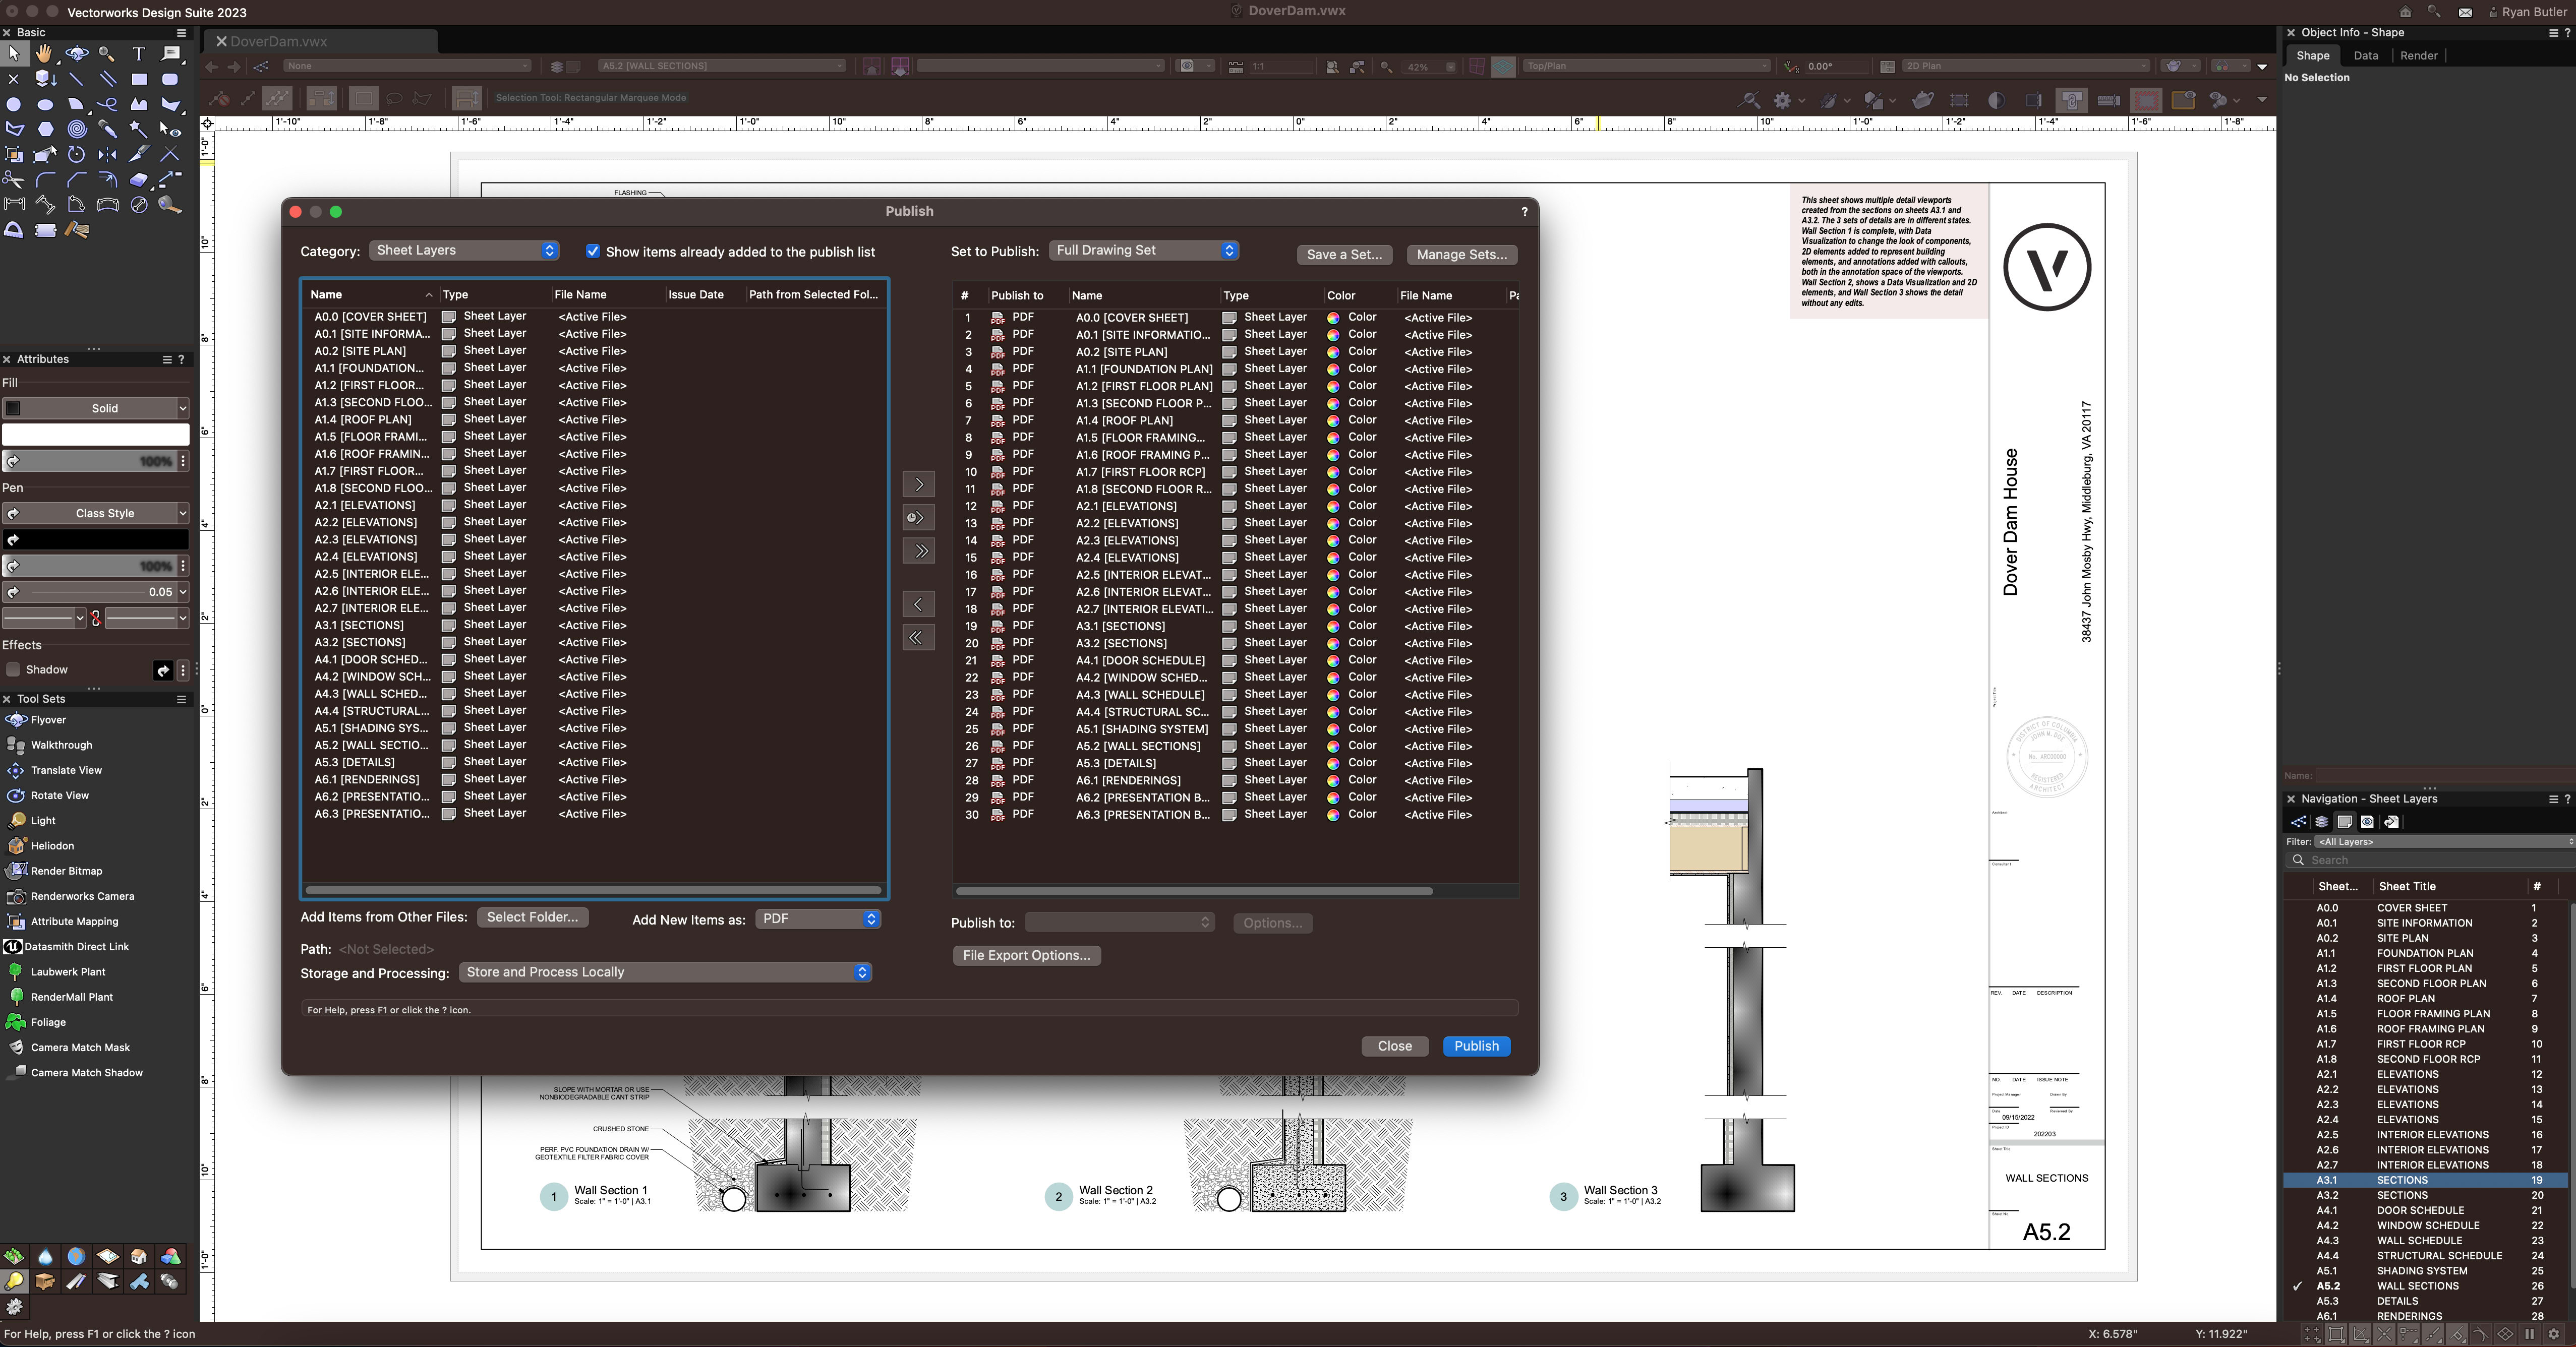Select the Rectangle tool in Basic palette
This screenshot has height=1347, width=2576.
(139, 79)
